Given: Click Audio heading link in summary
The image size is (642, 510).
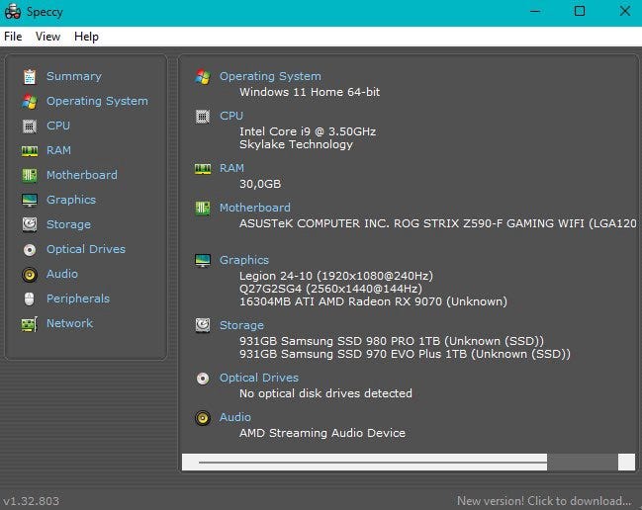Looking at the screenshot, I should pos(235,417).
